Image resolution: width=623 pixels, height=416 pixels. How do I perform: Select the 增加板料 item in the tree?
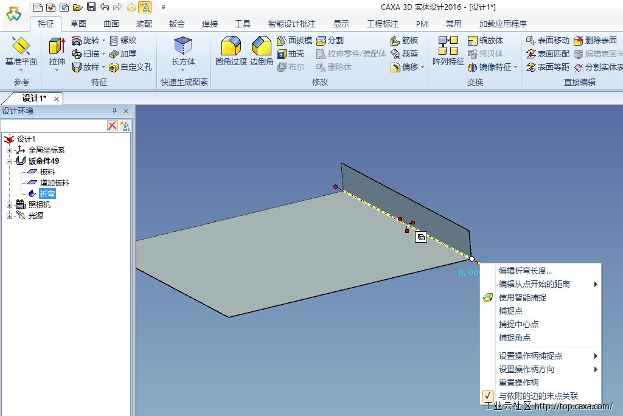coord(54,182)
